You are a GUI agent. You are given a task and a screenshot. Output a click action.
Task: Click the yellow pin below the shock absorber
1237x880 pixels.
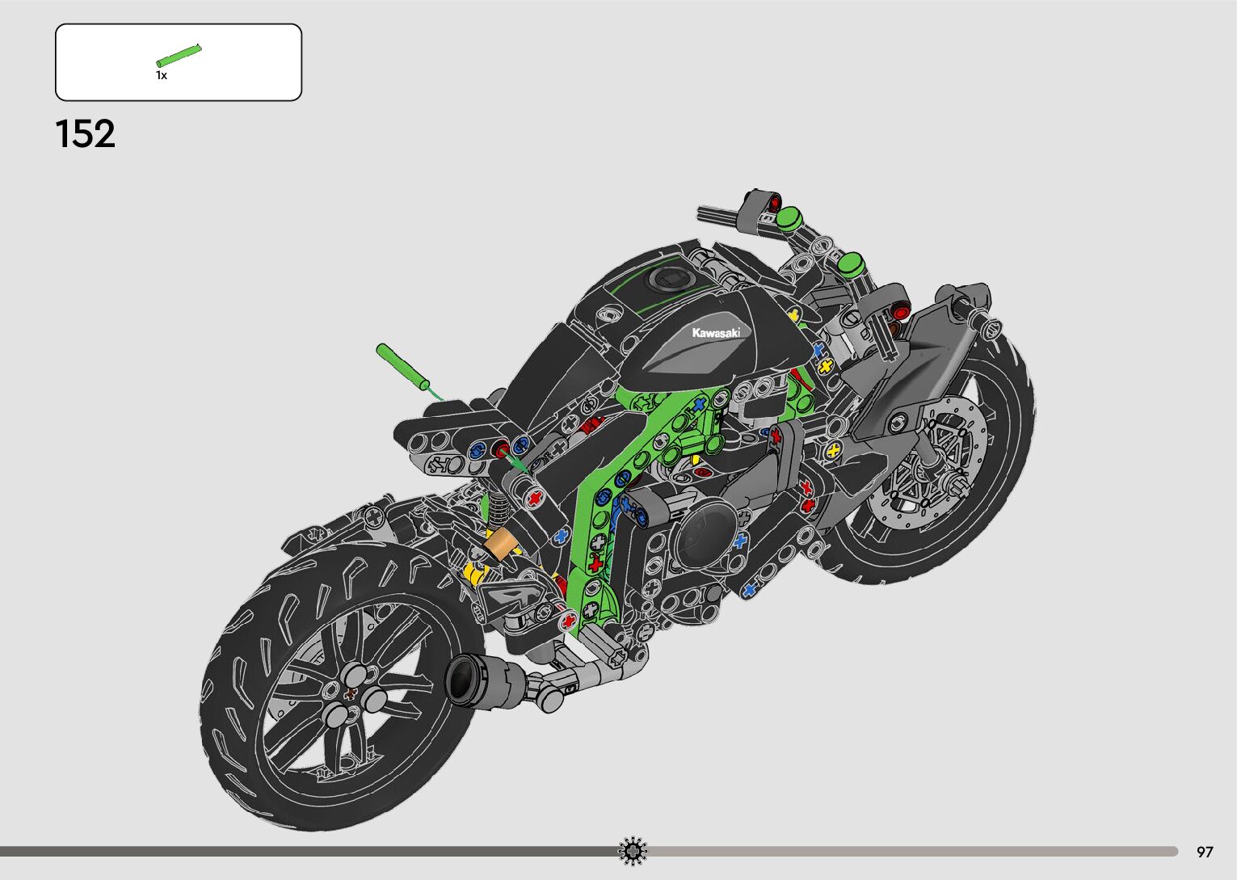[x=473, y=574]
